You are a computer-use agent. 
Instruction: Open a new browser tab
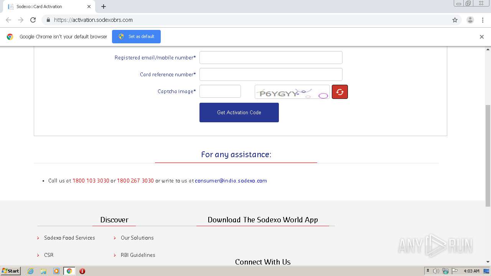[x=104, y=7]
